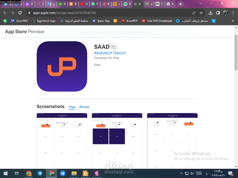Switch to the Upwork tab

click(62, 4)
